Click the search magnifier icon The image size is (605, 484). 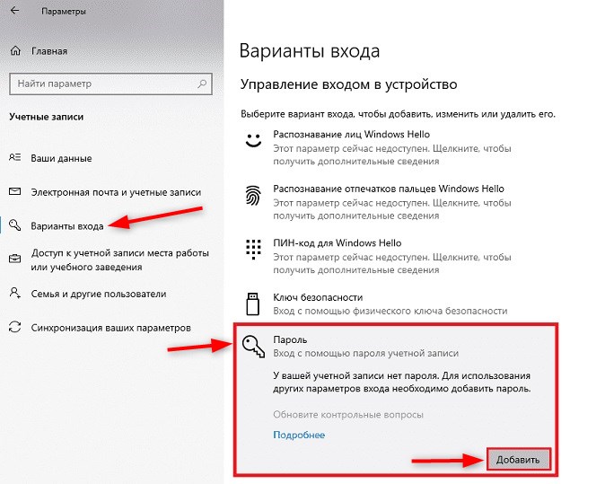tap(202, 84)
